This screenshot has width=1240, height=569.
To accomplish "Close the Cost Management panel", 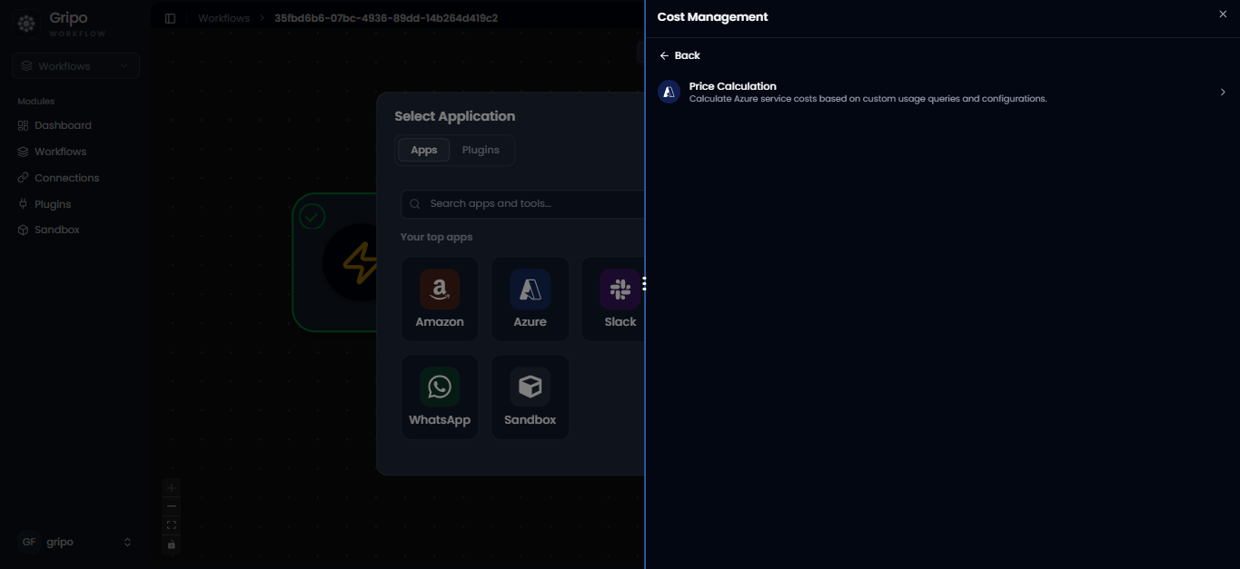I will (1223, 14).
